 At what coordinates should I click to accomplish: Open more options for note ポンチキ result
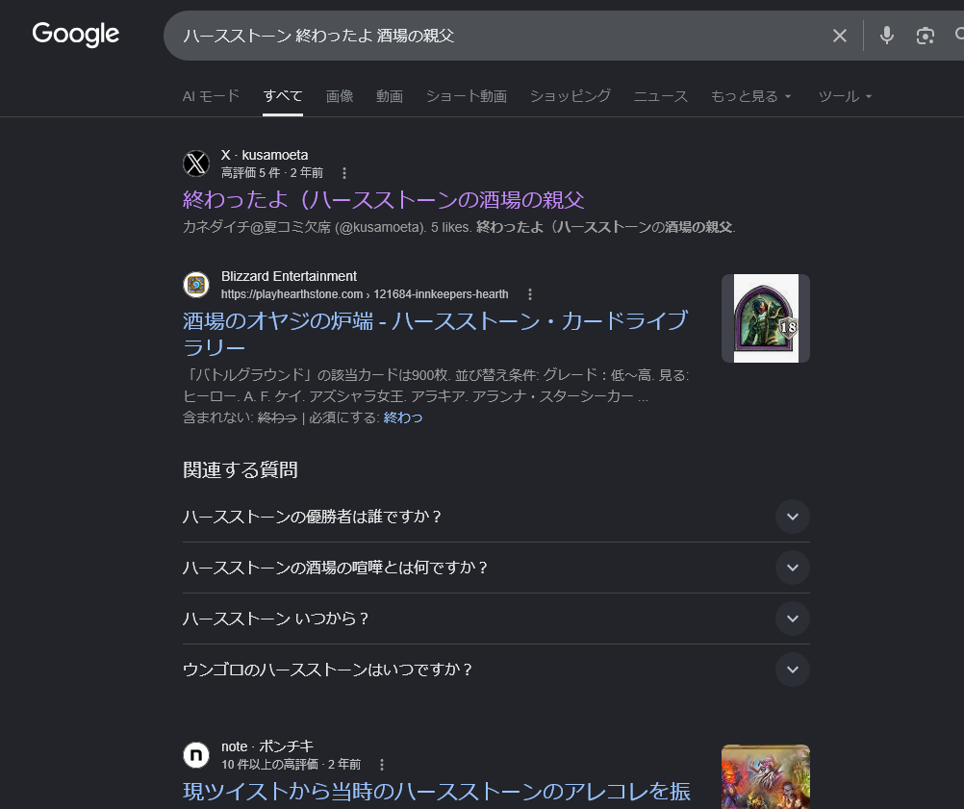tap(382, 765)
